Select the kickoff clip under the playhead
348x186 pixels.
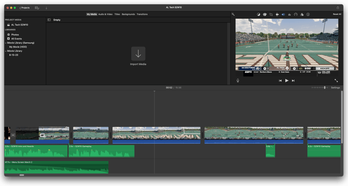(156, 135)
